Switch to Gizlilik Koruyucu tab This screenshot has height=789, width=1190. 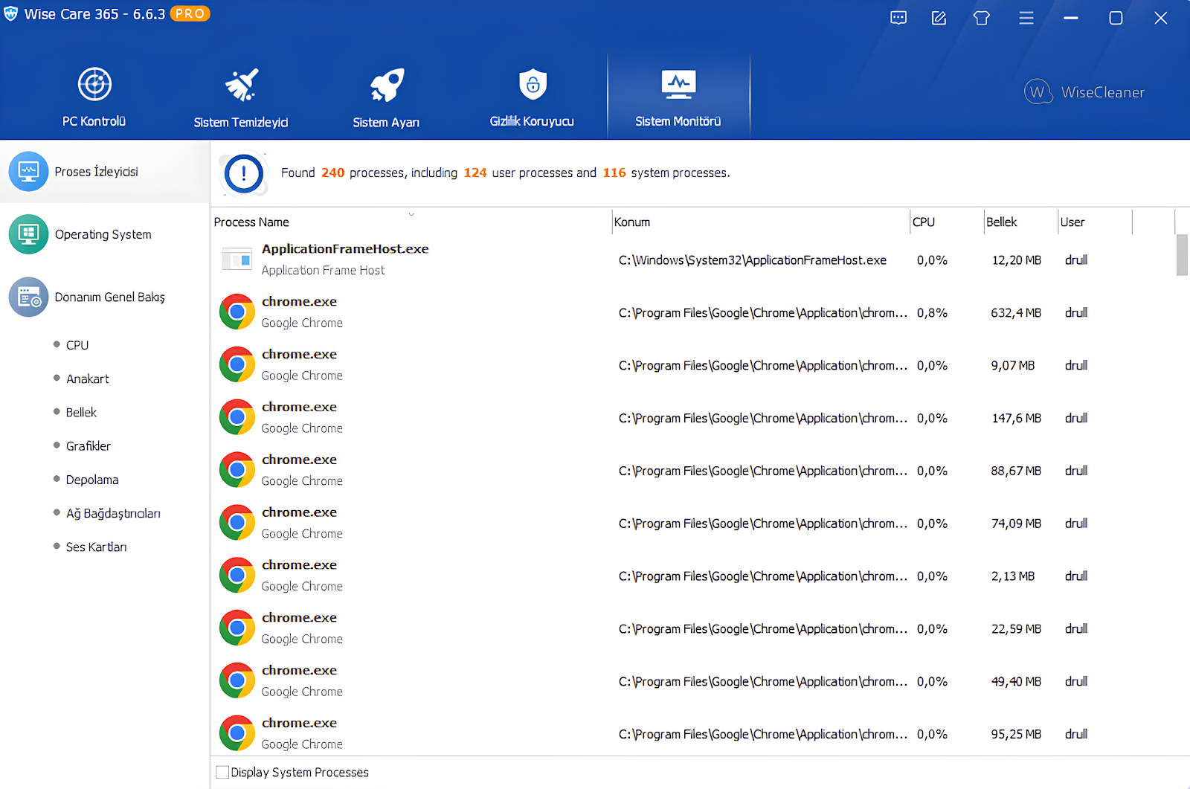(533, 96)
